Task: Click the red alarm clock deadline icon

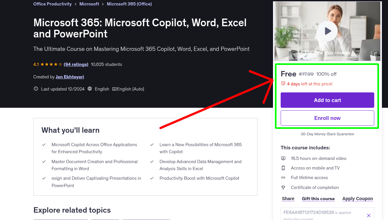Action: 283,83
